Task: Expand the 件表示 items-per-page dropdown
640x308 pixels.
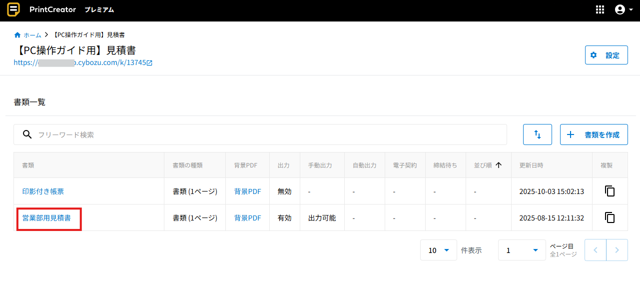Action: 439,250
